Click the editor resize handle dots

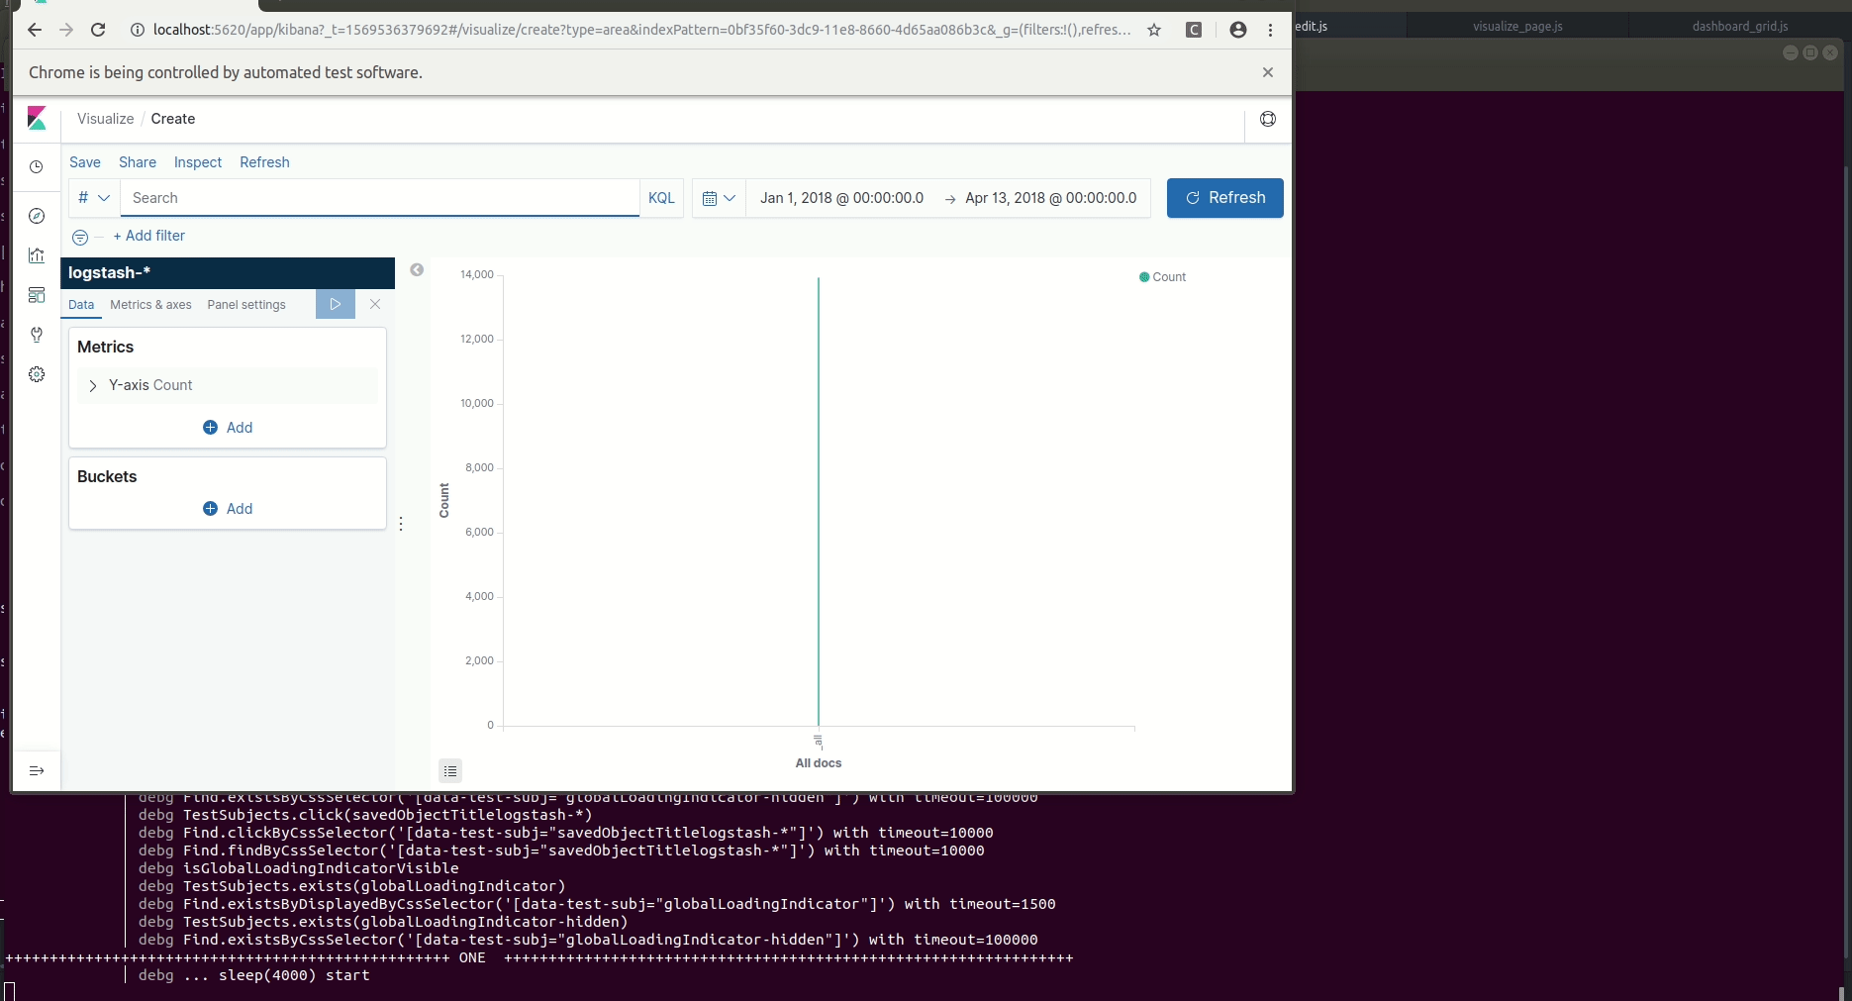[401, 524]
